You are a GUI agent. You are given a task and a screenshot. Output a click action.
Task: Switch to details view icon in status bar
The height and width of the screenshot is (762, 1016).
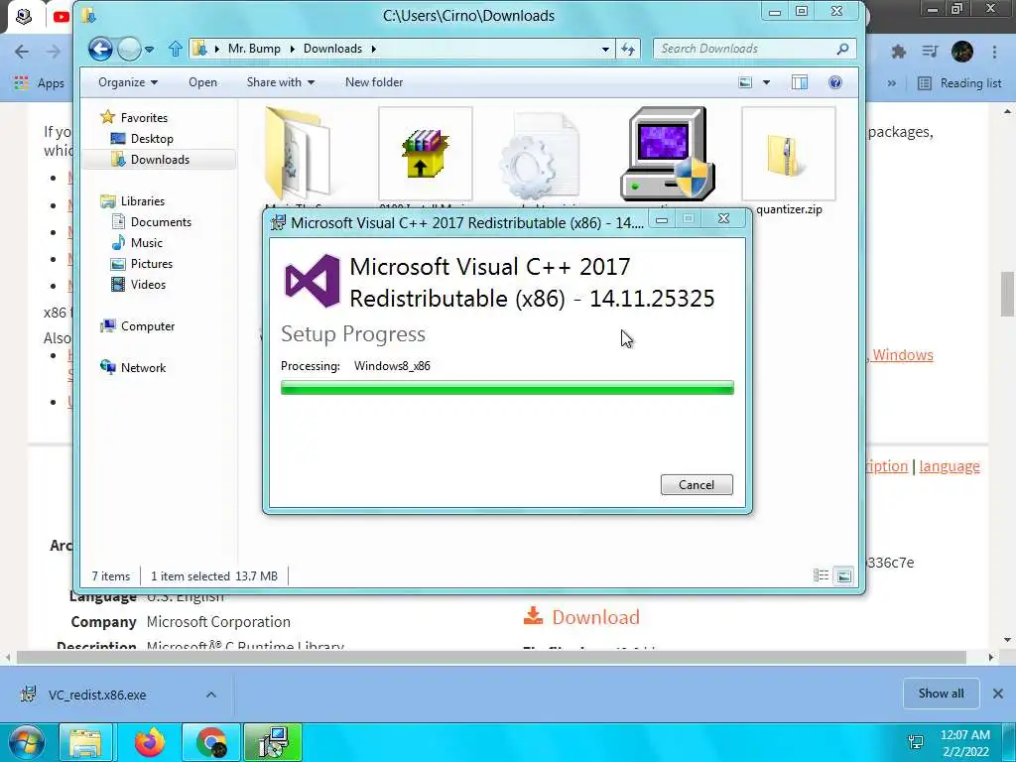821,575
